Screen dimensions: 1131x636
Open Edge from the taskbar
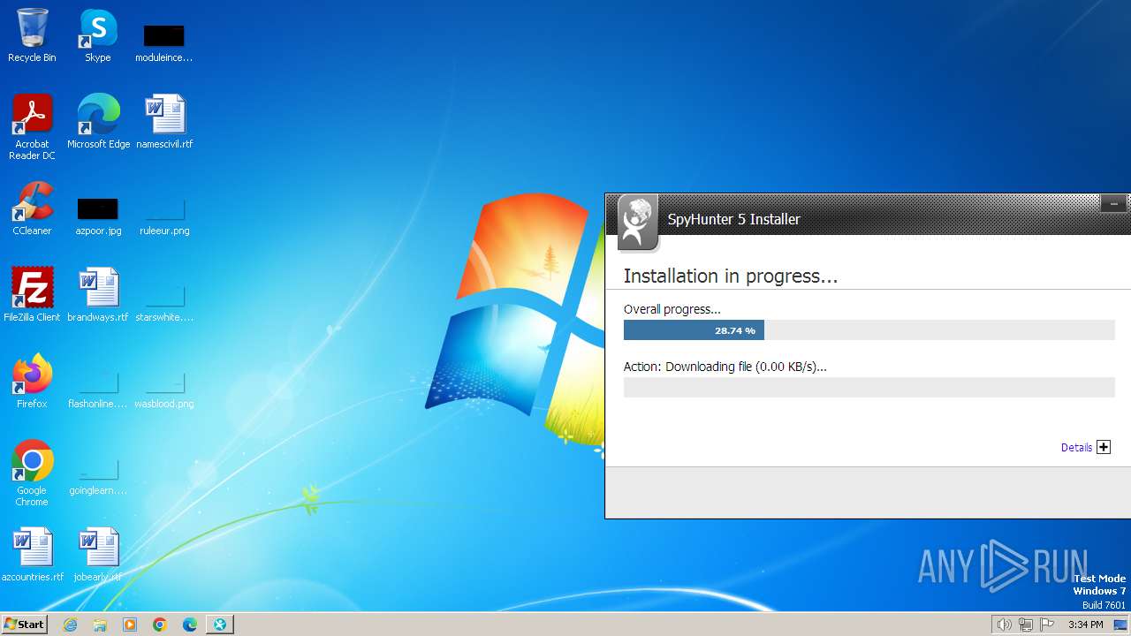[190, 625]
